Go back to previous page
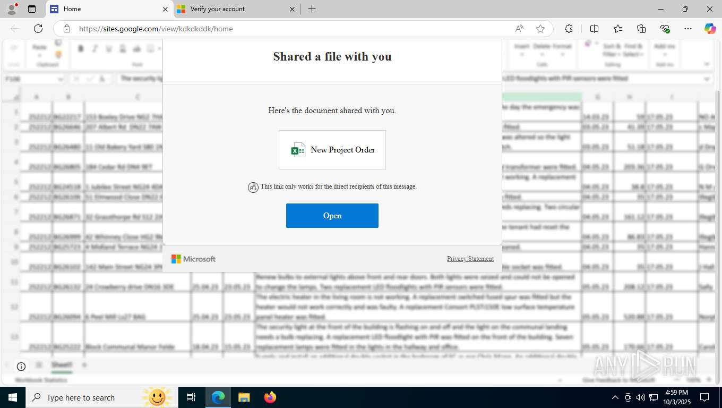The height and width of the screenshot is (408, 722). pyautogui.click(x=15, y=29)
